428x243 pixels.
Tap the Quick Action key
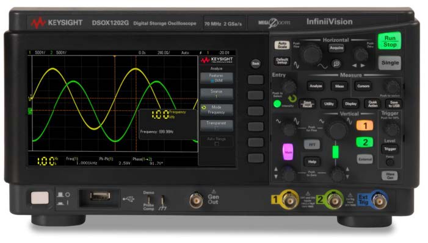372,104
